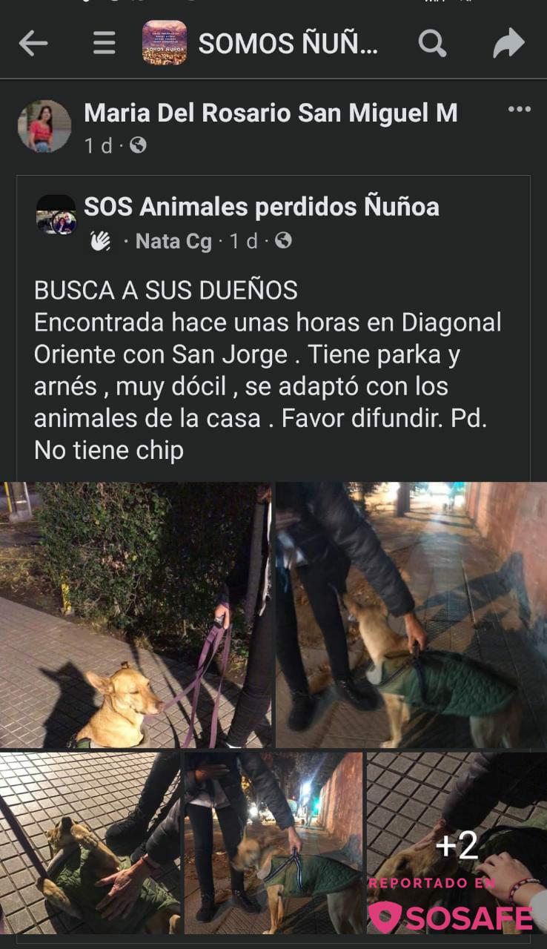Tap SOS Animales perdidos group avatar
This screenshot has width=547, height=949.
[56, 215]
